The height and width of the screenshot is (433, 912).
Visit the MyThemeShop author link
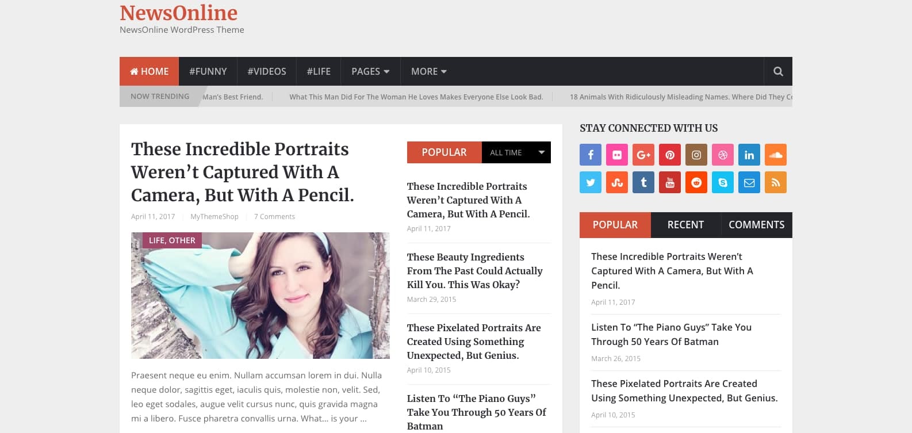(x=213, y=216)
